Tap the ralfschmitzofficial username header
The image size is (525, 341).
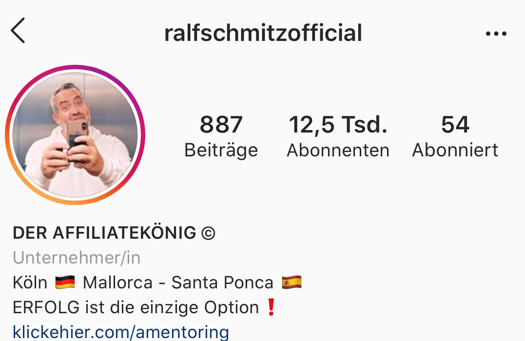point(263,33)
